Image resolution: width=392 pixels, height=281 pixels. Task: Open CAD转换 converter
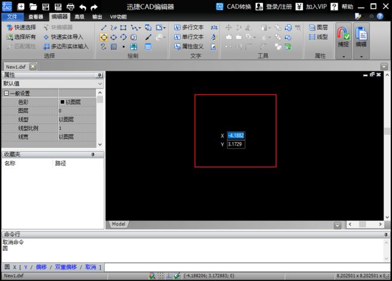(233, 7)
